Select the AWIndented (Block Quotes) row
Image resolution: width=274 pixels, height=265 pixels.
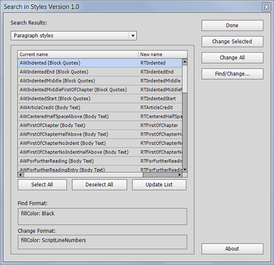[x=100, y=63]
